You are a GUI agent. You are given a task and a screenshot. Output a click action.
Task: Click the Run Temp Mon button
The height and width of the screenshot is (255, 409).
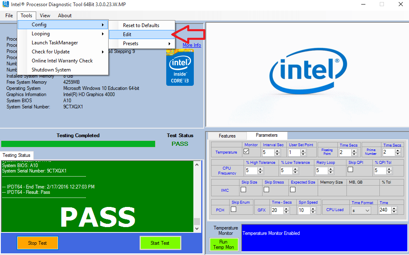223,245
